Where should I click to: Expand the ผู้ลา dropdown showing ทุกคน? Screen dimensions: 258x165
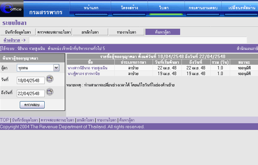(x=56, y=68)
